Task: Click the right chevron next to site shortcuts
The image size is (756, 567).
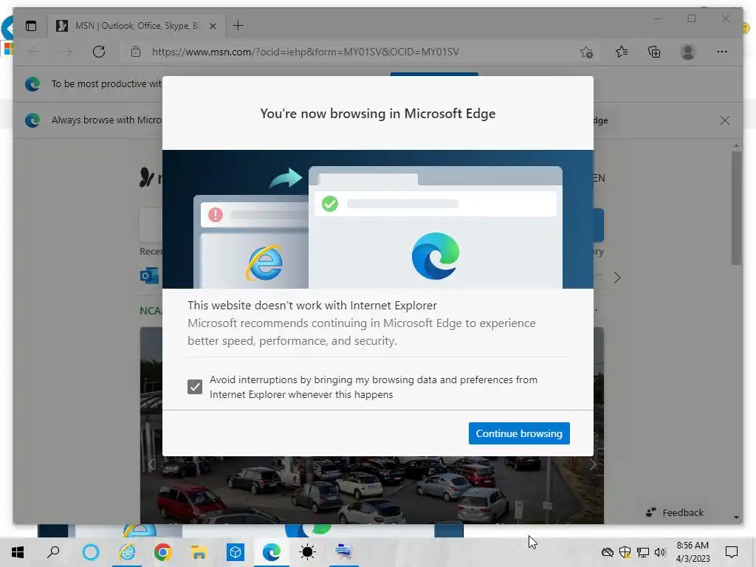Action: [x=616, y=278]
